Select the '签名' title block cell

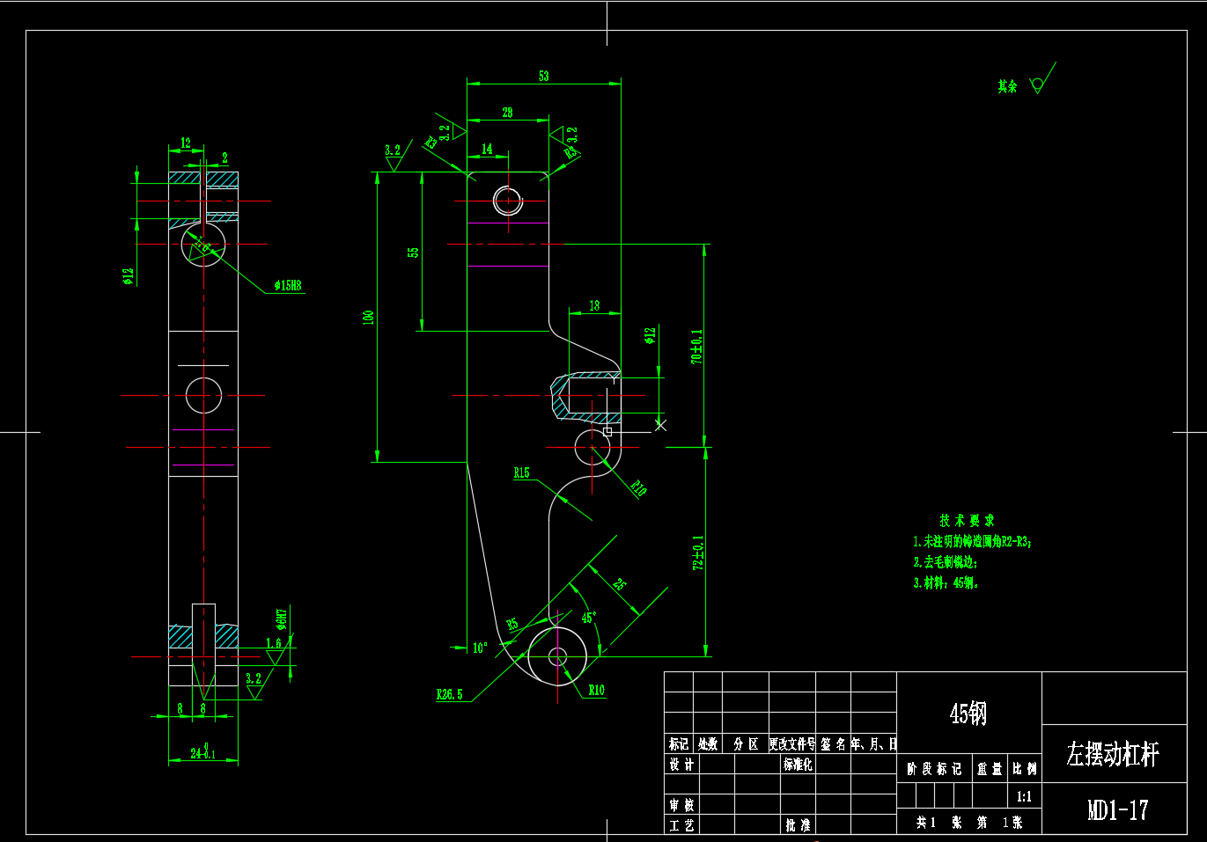click(833, 744)
